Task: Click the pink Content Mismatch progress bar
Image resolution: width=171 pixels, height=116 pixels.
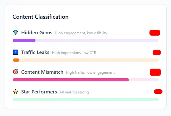Action: click(x=85, y=80)
